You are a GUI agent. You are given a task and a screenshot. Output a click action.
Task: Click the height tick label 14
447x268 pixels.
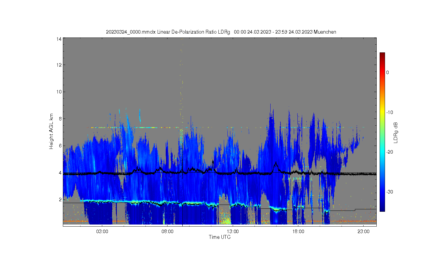[59, 39]
